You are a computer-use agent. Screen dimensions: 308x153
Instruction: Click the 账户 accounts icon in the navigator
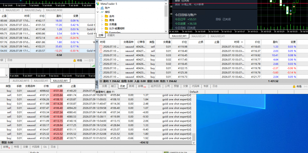(x=102, y=8)
